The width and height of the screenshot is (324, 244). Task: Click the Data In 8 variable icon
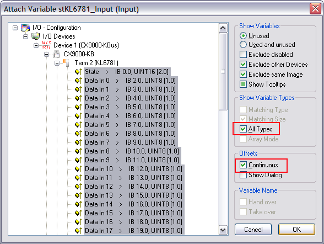click(x=78, y=151)
